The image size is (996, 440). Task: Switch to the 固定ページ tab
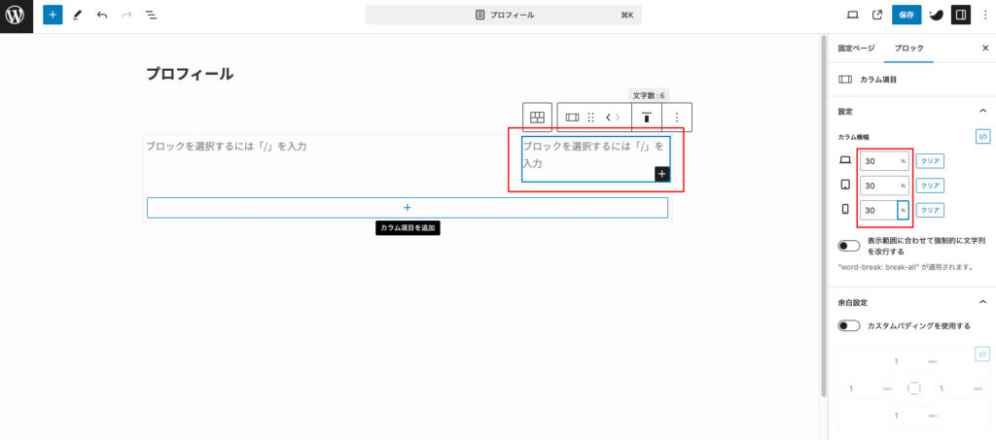click(856, 49)
